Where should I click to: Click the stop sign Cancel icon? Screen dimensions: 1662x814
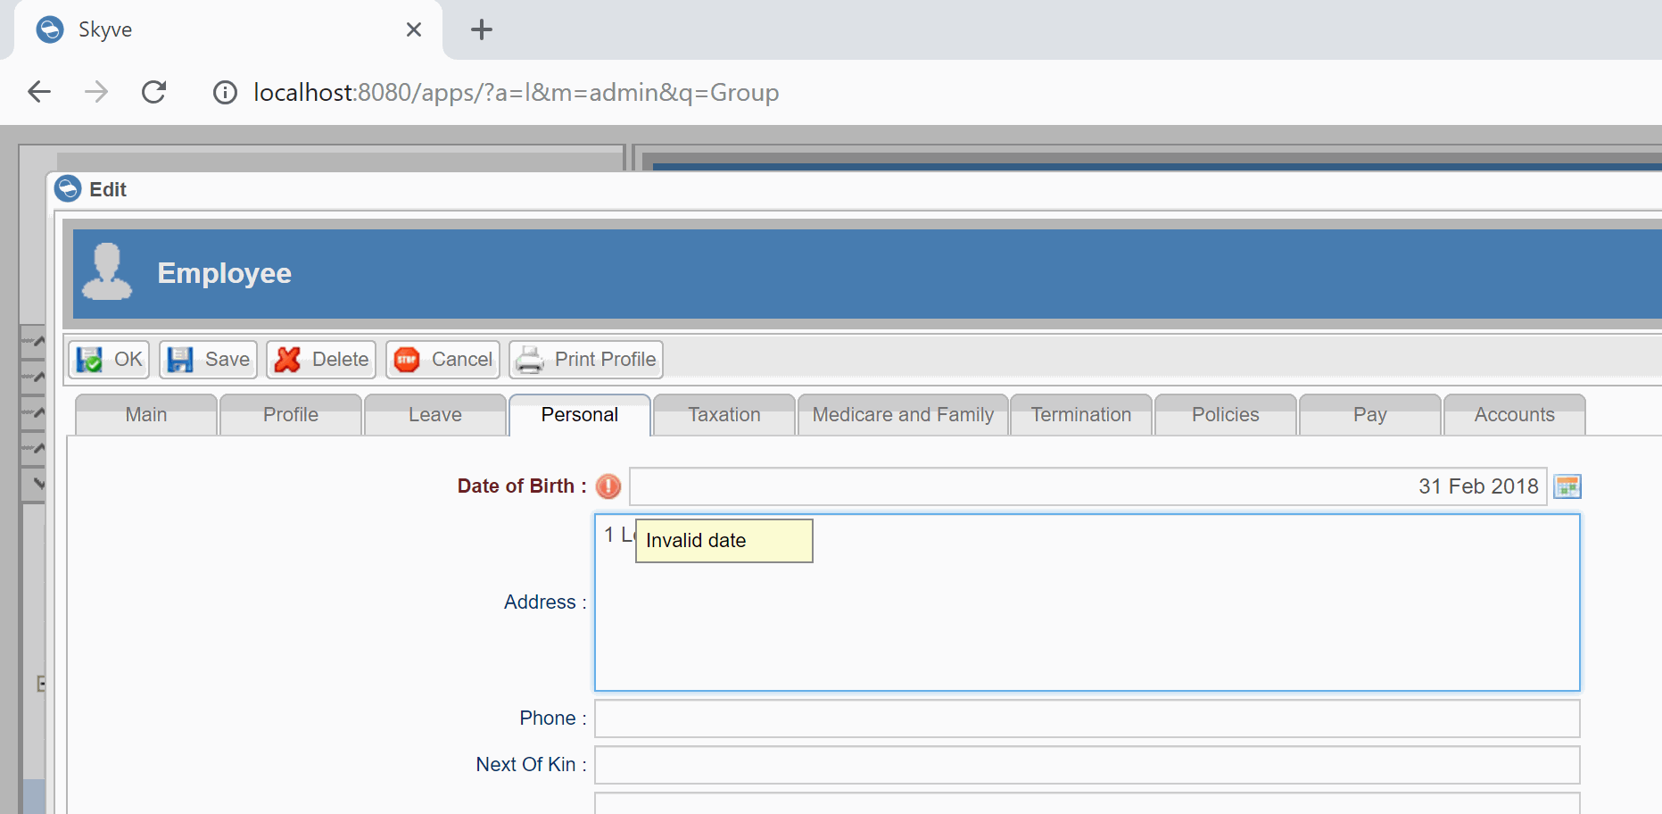(409, 359)
